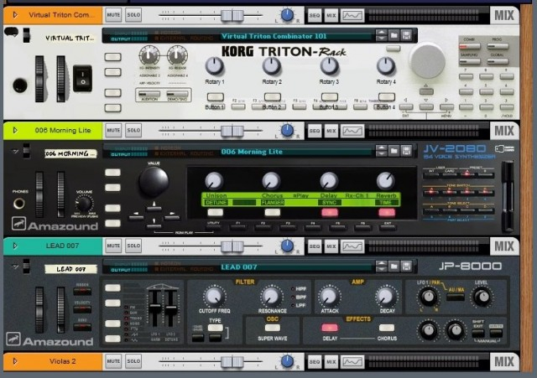Mute the Virtual Triton Combinator track
Image resolution: width=537 pixels, height=378 pixels.
click(113, 15)
